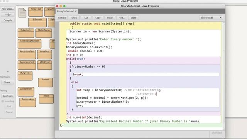Click the '//8+0+2+0=10' comment line
The height and width of the screenshot is (139, 247).
pos(146,94)
